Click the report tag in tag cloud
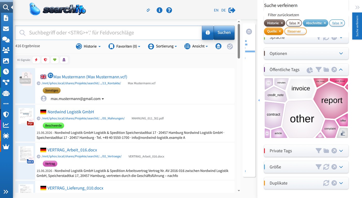 click(332, 100)
